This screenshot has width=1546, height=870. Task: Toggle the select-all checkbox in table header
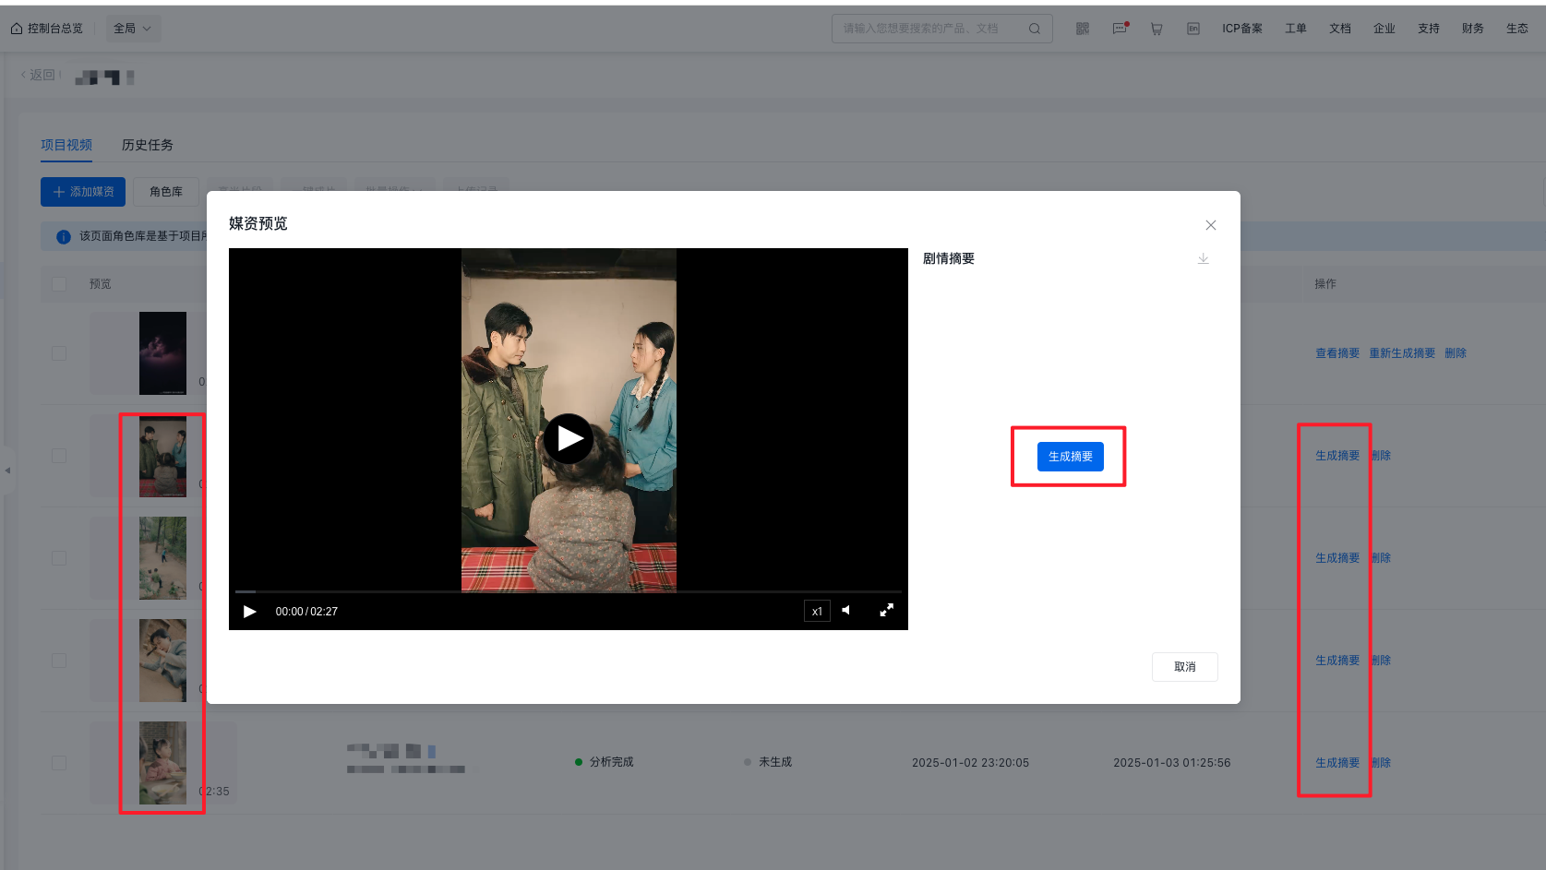(59, 284)
